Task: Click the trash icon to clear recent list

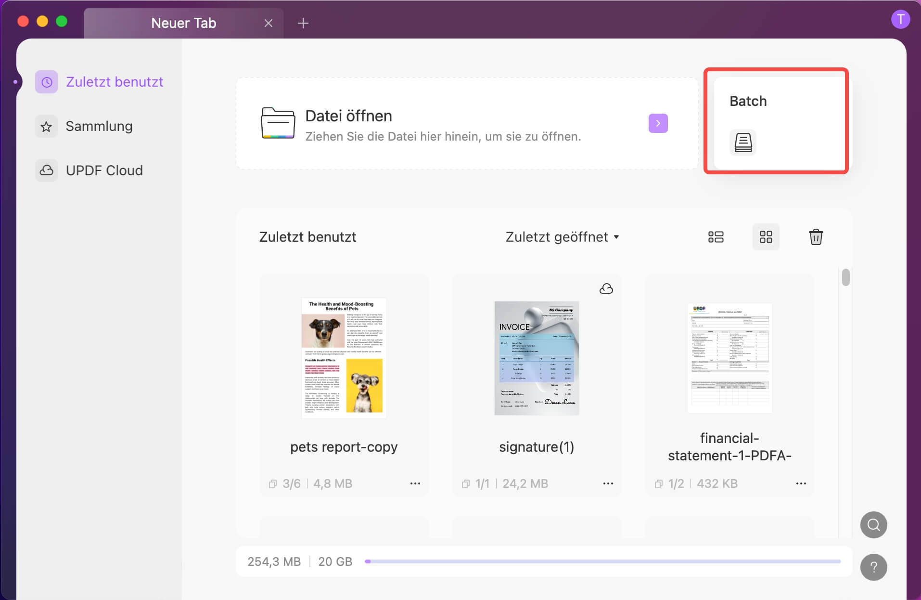Action: 816,237
